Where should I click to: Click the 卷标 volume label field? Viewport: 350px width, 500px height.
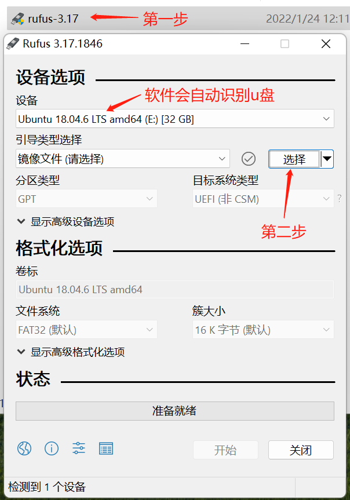[x=175, y=289]
